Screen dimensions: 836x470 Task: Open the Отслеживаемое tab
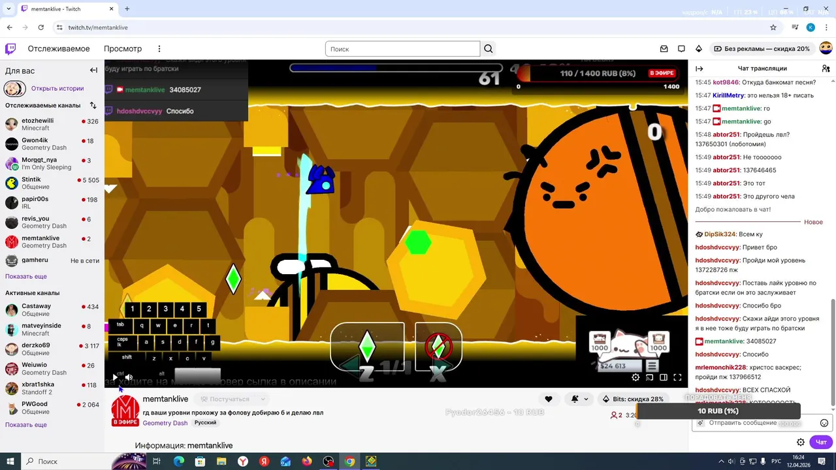click(59, 49)
